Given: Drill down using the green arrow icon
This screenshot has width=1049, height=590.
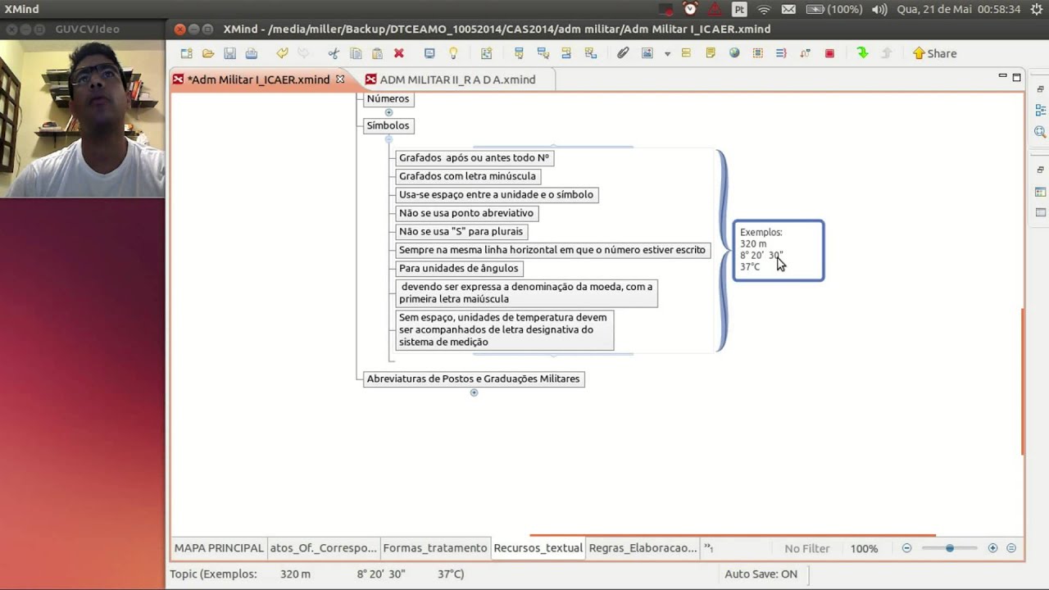Looking at the screenshot, I should (x=862, y=53).
